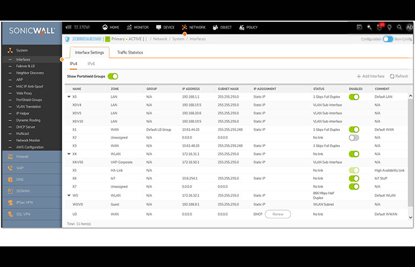Click the table scrollbar down arrow
Viewport: 415px width, 267px height.
[x=410, y=218]
